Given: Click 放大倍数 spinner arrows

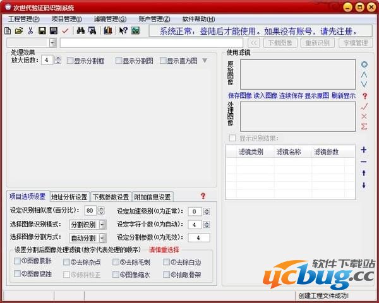Looking at the screenshot, I should (x=57, y=60).
